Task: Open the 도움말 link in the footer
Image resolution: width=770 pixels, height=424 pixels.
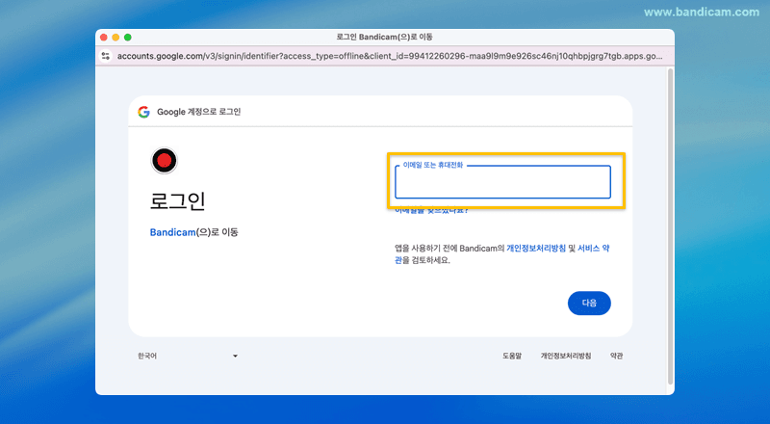Action: (512, 356)
